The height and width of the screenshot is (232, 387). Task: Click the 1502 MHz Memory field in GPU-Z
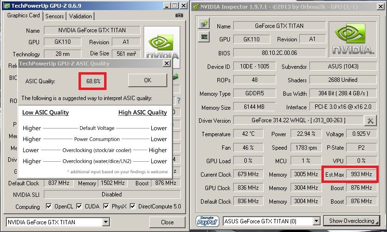113,183
